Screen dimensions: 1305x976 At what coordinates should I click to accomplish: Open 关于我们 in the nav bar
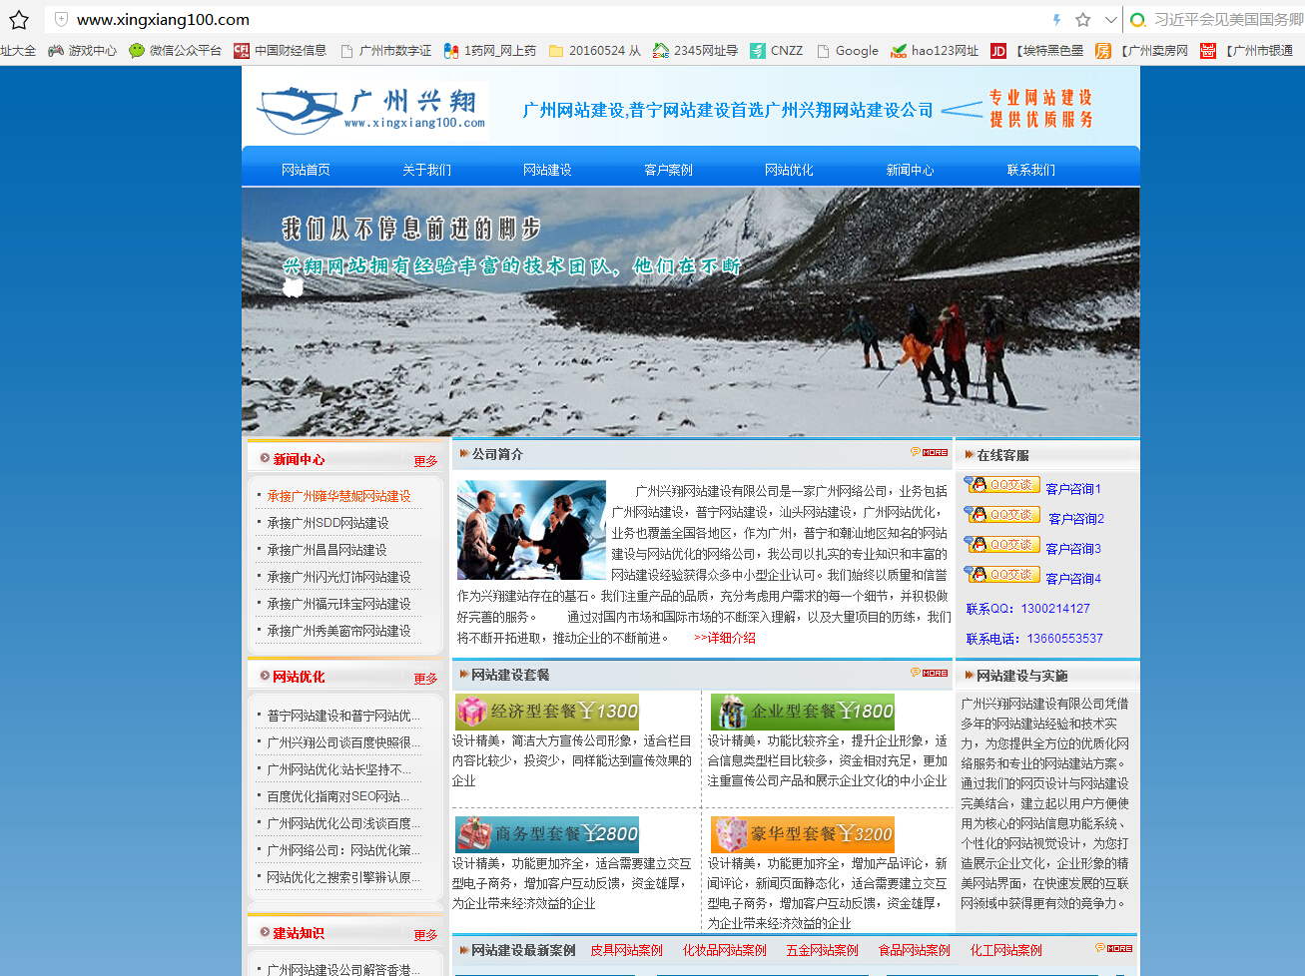click(426, 170)
